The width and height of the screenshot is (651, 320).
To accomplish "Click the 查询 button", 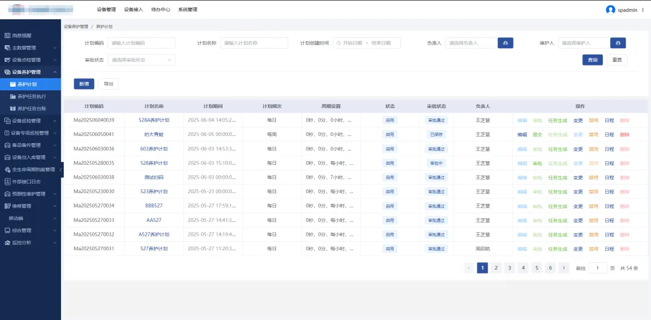I will (593, 60).
